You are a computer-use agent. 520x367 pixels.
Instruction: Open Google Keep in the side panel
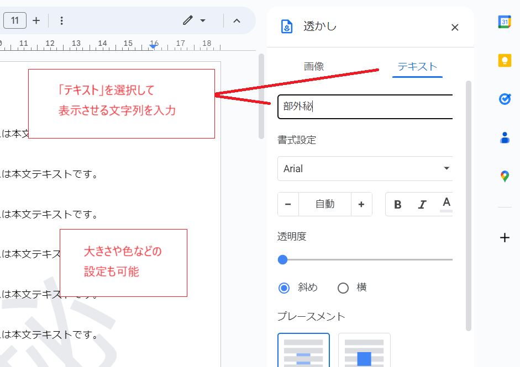[x=505, y=61]
